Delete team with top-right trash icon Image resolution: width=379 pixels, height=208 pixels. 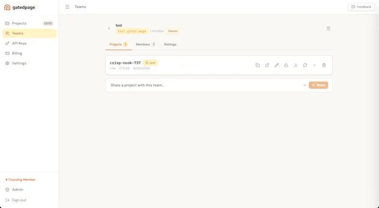tap(328, 28)
